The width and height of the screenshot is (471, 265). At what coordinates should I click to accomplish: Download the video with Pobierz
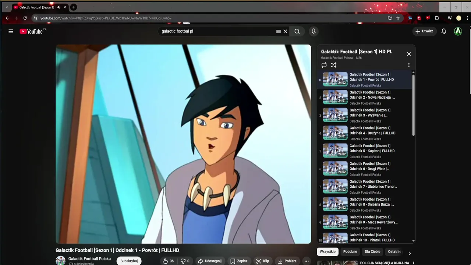point(287,261)
